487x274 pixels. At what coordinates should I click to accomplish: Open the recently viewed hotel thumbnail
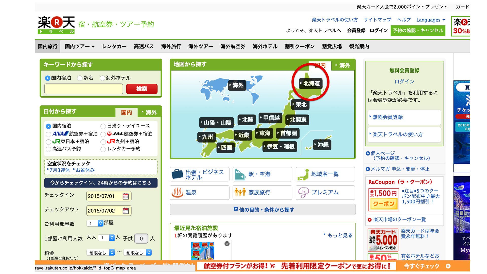202,251
